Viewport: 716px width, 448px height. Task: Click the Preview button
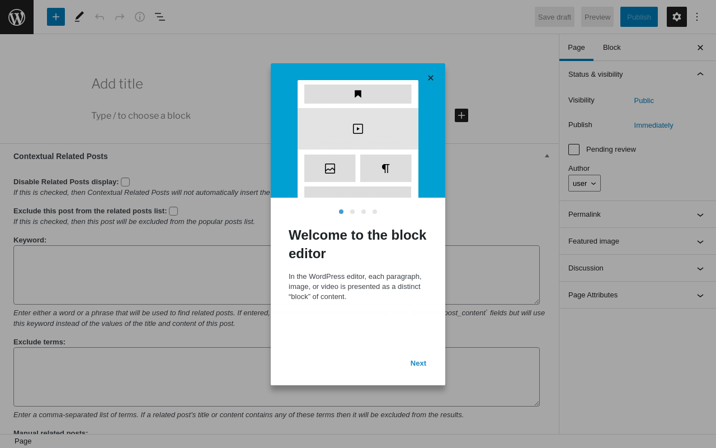(597, 17)
